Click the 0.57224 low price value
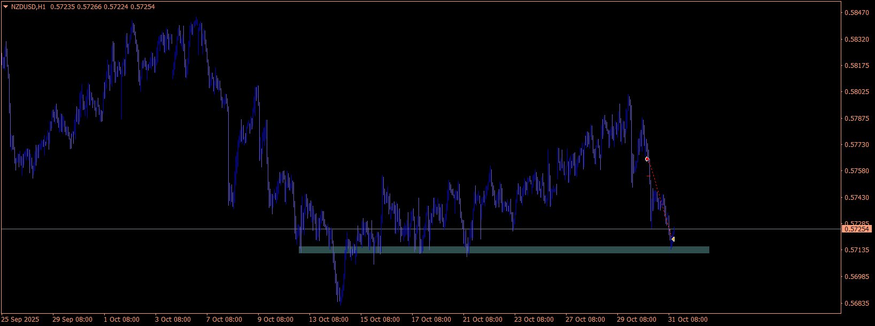The image size is (875, 326). coord(116,7)
